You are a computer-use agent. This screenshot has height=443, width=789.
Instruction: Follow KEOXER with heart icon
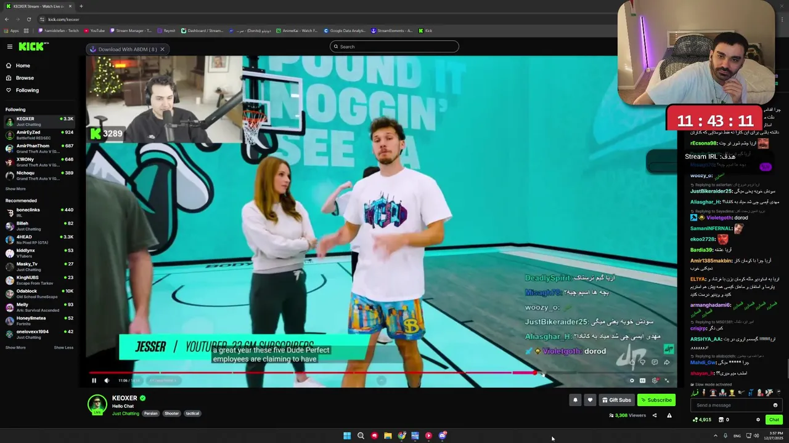pyautogui.click(x=590, y=400)
